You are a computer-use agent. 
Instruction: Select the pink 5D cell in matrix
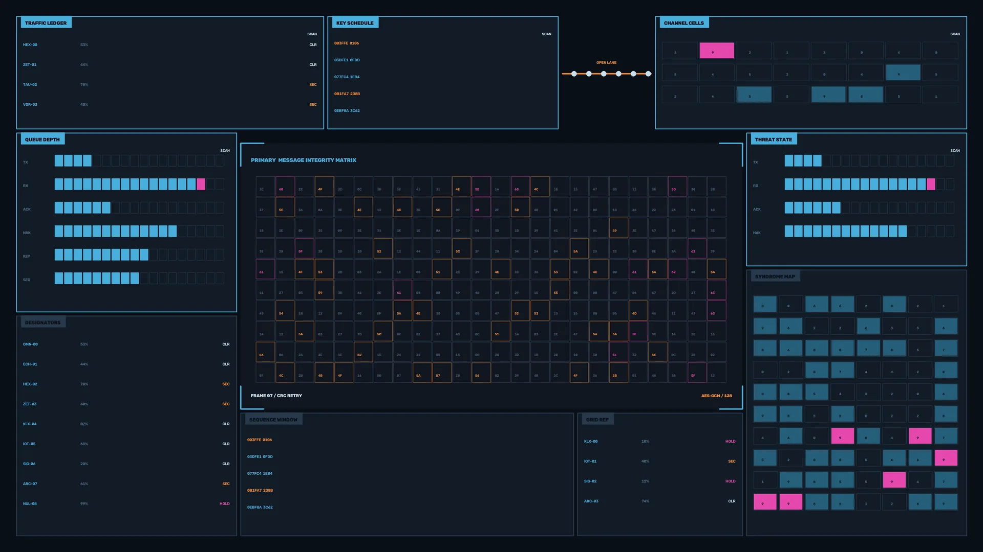point(677,187)
